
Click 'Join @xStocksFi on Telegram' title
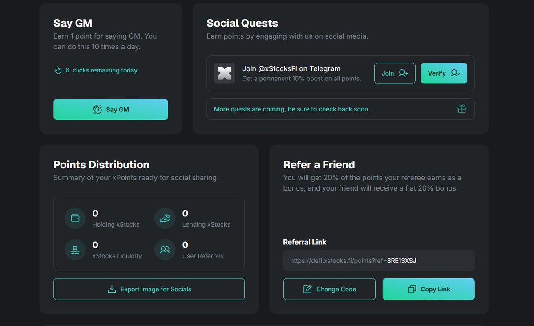tap(291, 68)
